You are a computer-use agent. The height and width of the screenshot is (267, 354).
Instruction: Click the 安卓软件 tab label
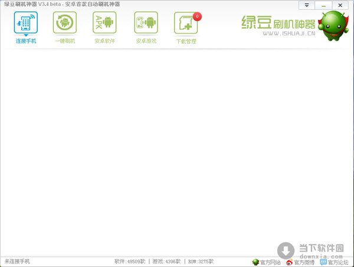pos(104,41)
